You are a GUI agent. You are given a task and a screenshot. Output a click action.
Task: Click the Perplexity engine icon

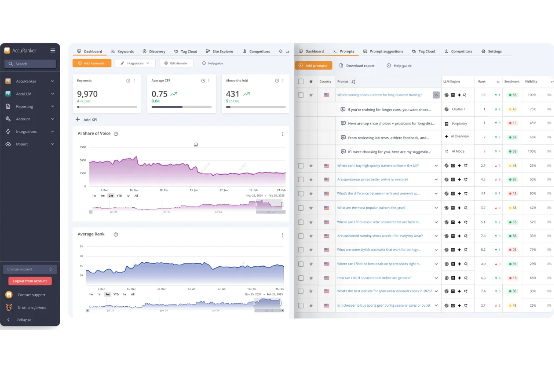(x=446, y=123)
